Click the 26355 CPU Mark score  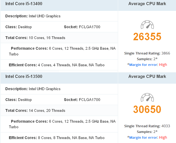pos(147,37)
